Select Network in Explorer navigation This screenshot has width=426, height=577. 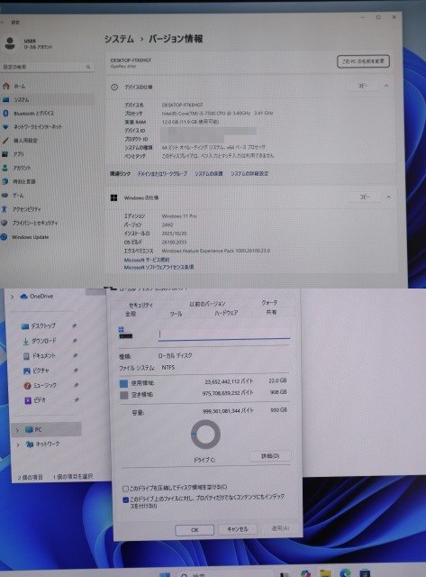click(42, 444)
